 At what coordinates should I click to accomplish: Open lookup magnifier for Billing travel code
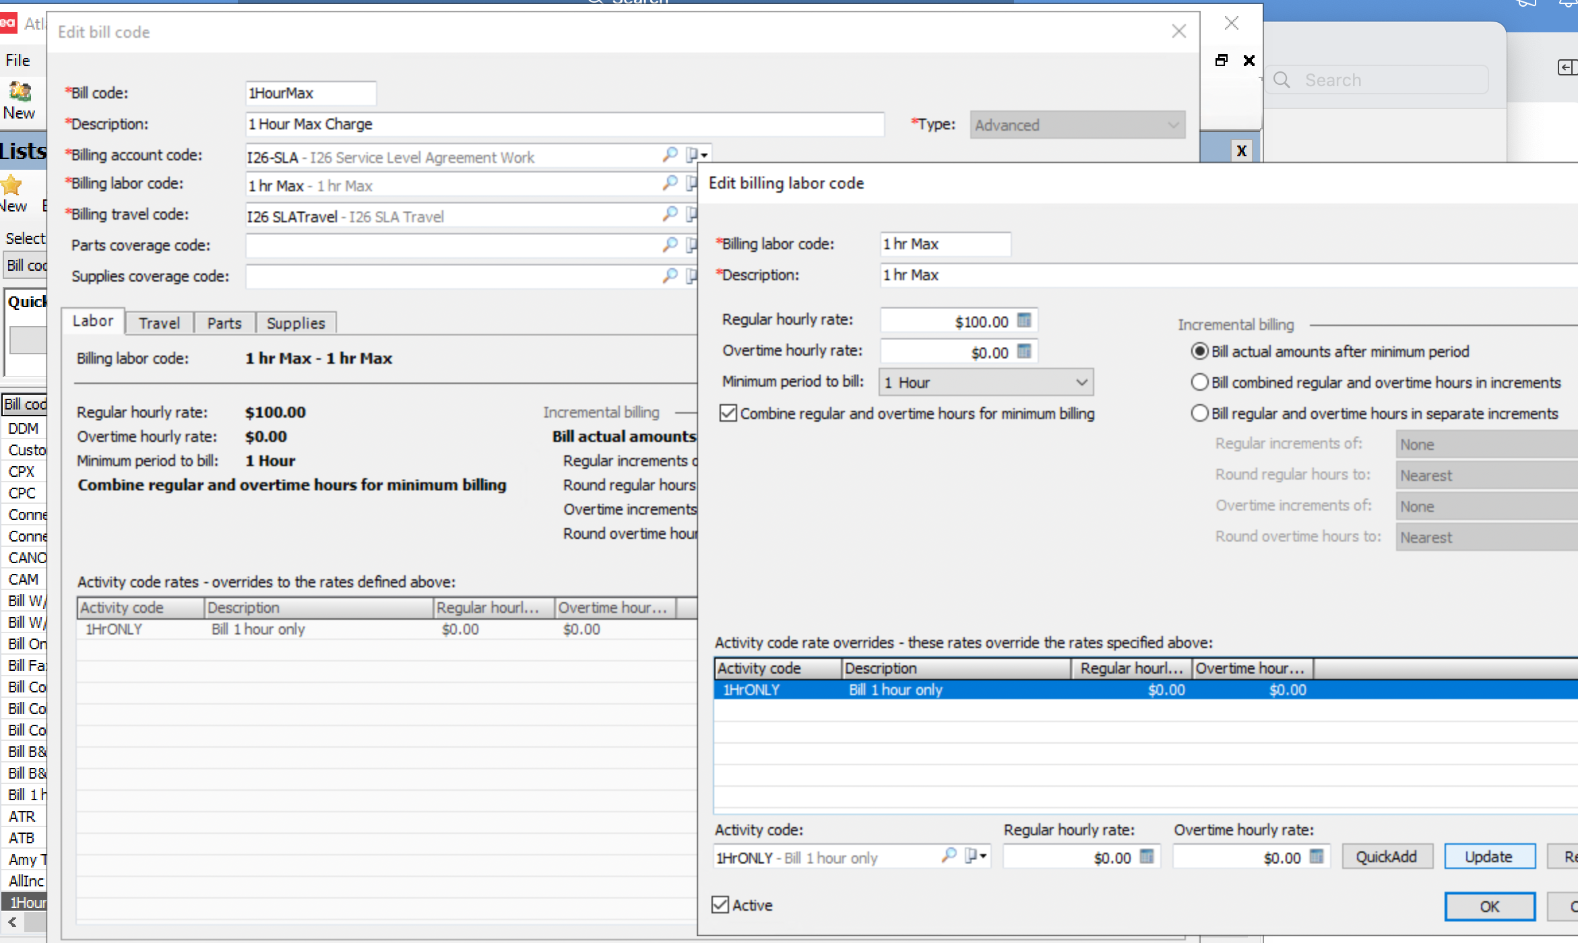click(x=670, y=214)
